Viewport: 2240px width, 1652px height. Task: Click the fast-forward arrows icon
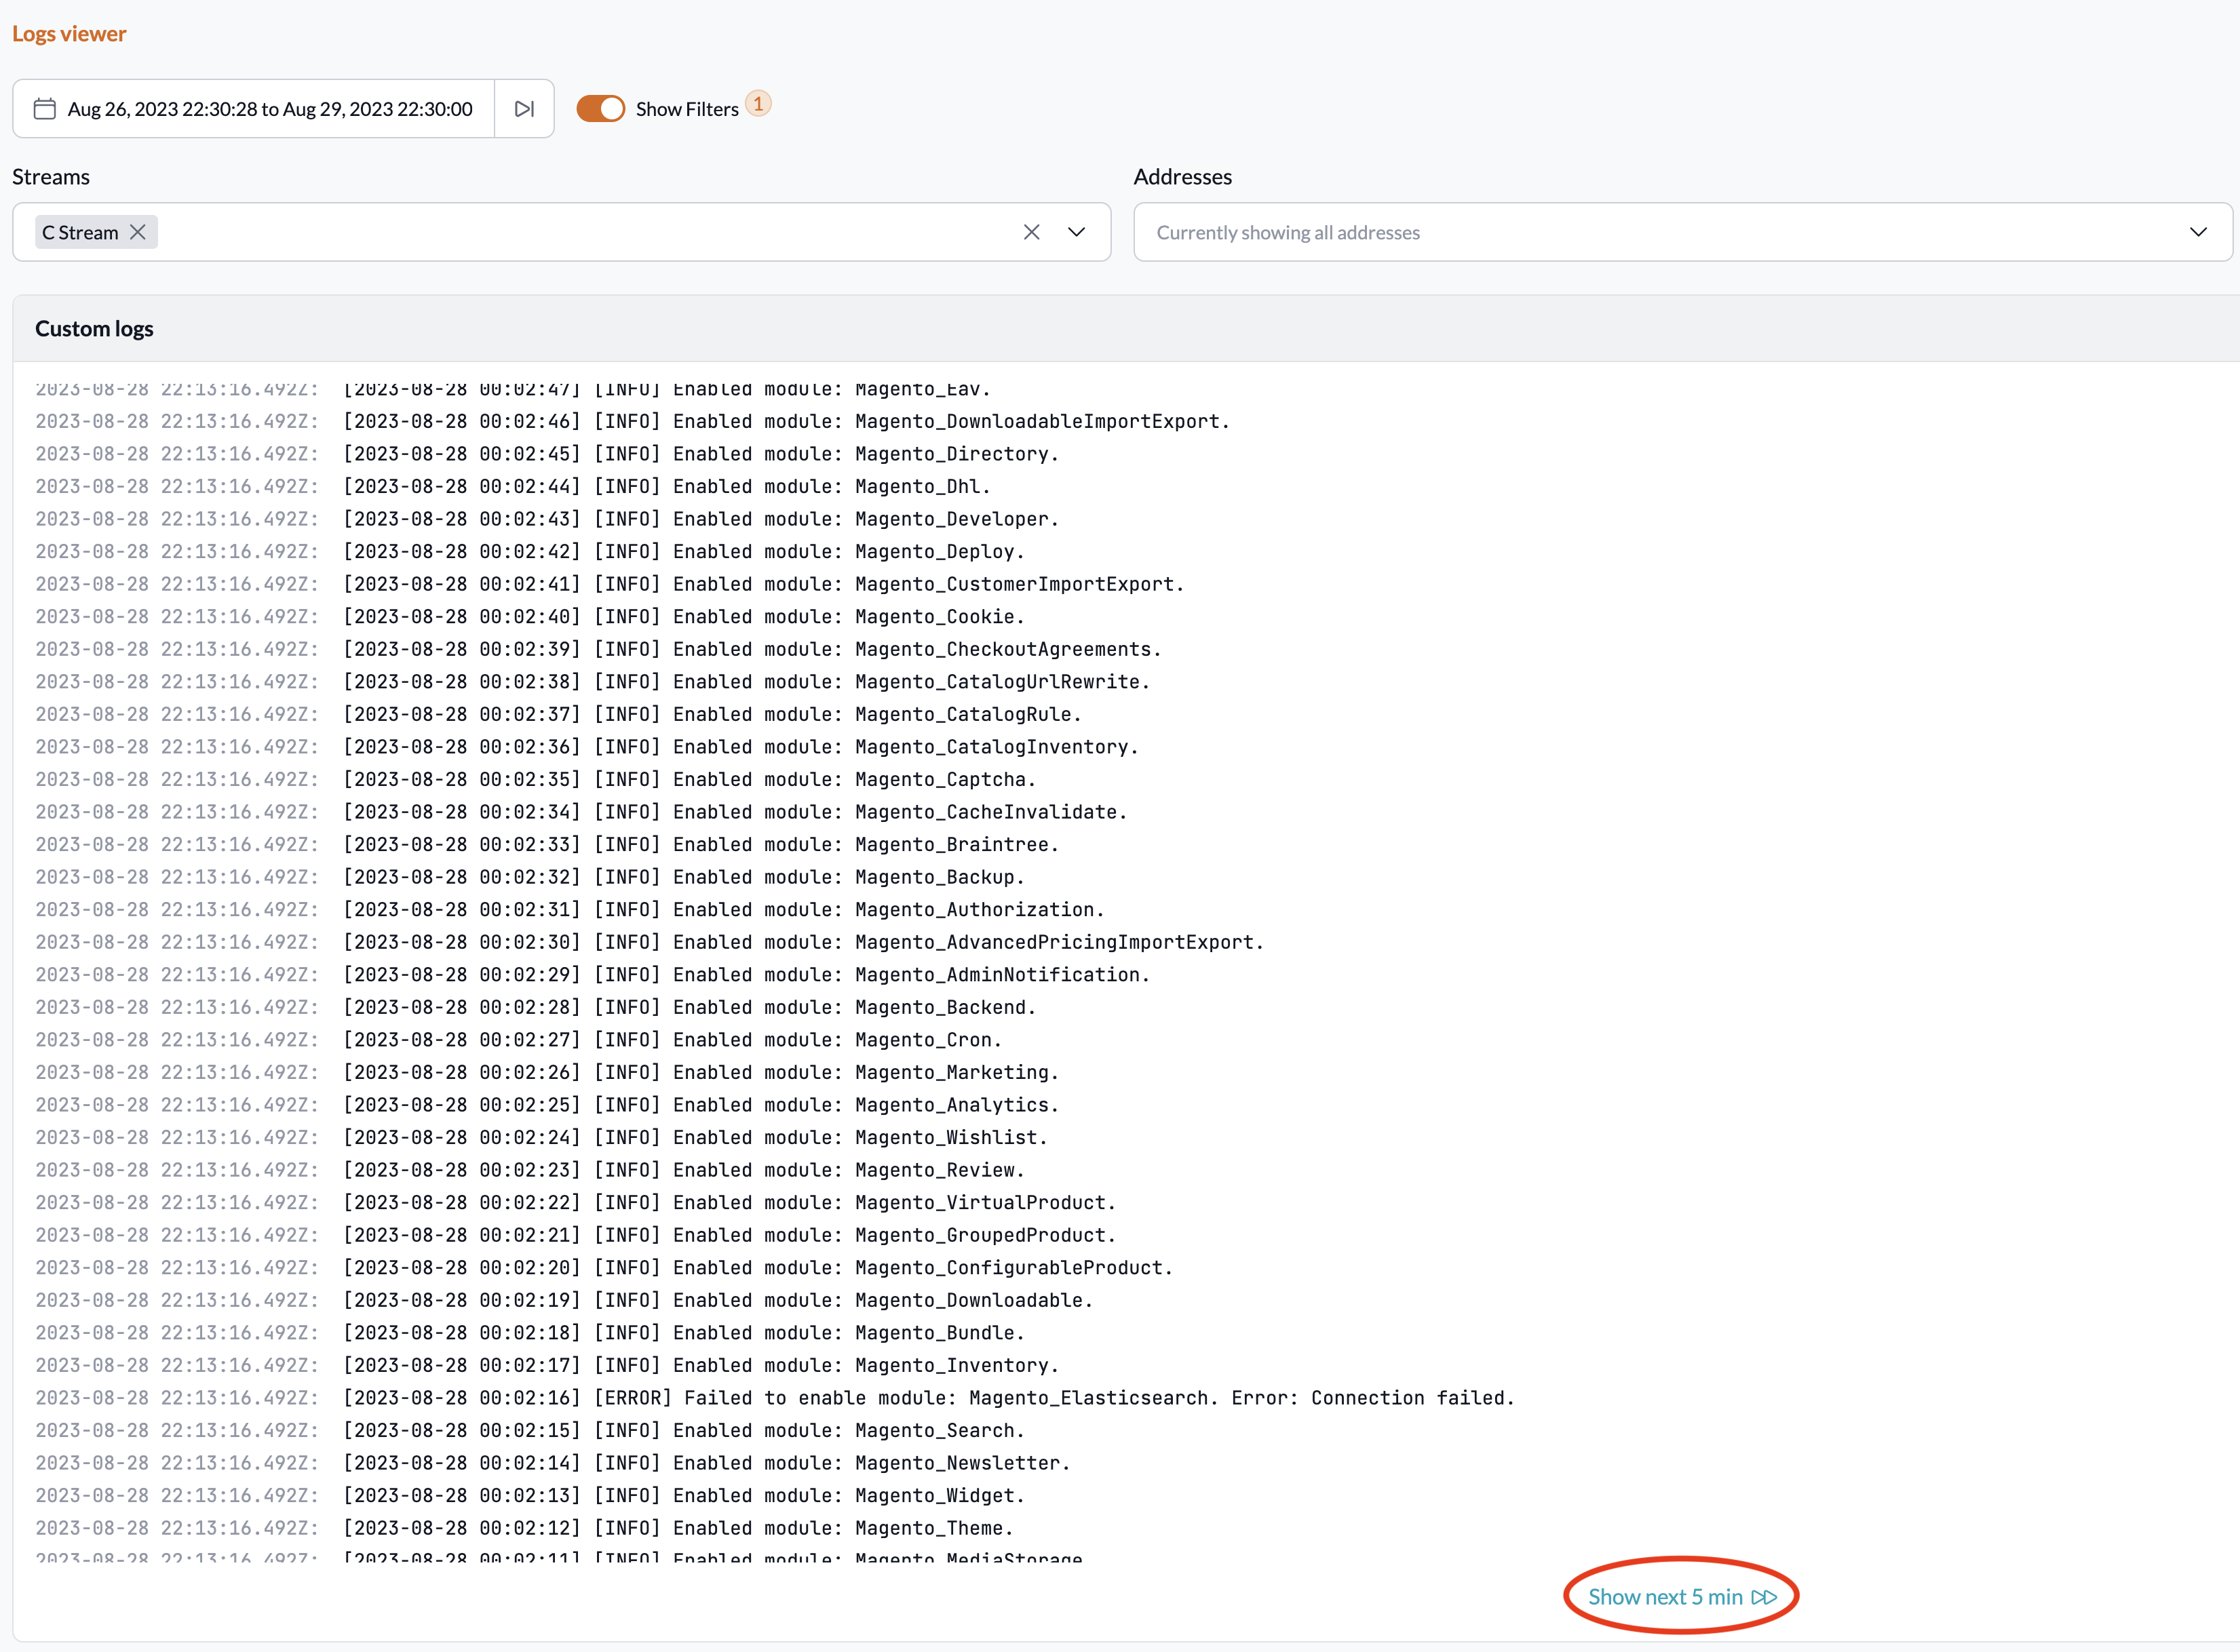coord(1764,1597)
